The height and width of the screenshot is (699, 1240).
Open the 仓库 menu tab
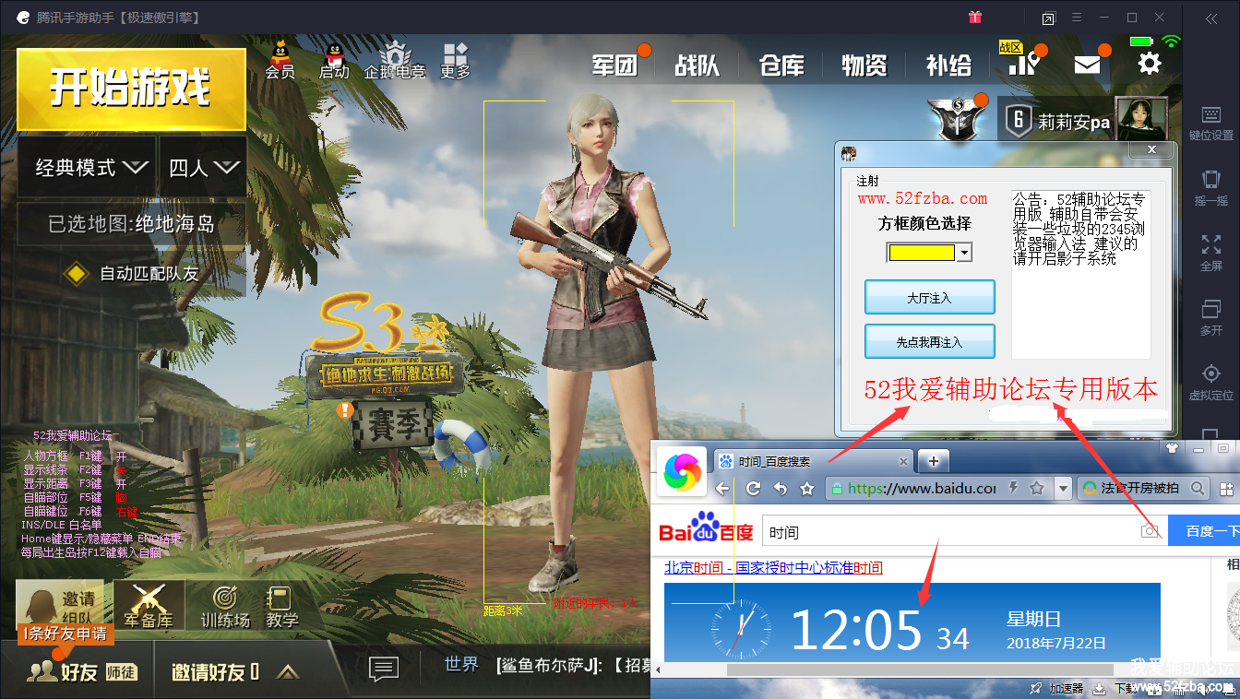point(781,65)
